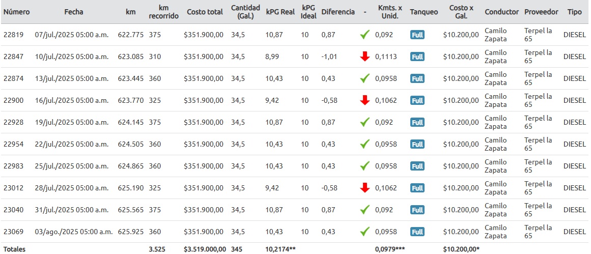Click the green checkmark in row 22983
591x254 pixels.
(x=364, y=166)
